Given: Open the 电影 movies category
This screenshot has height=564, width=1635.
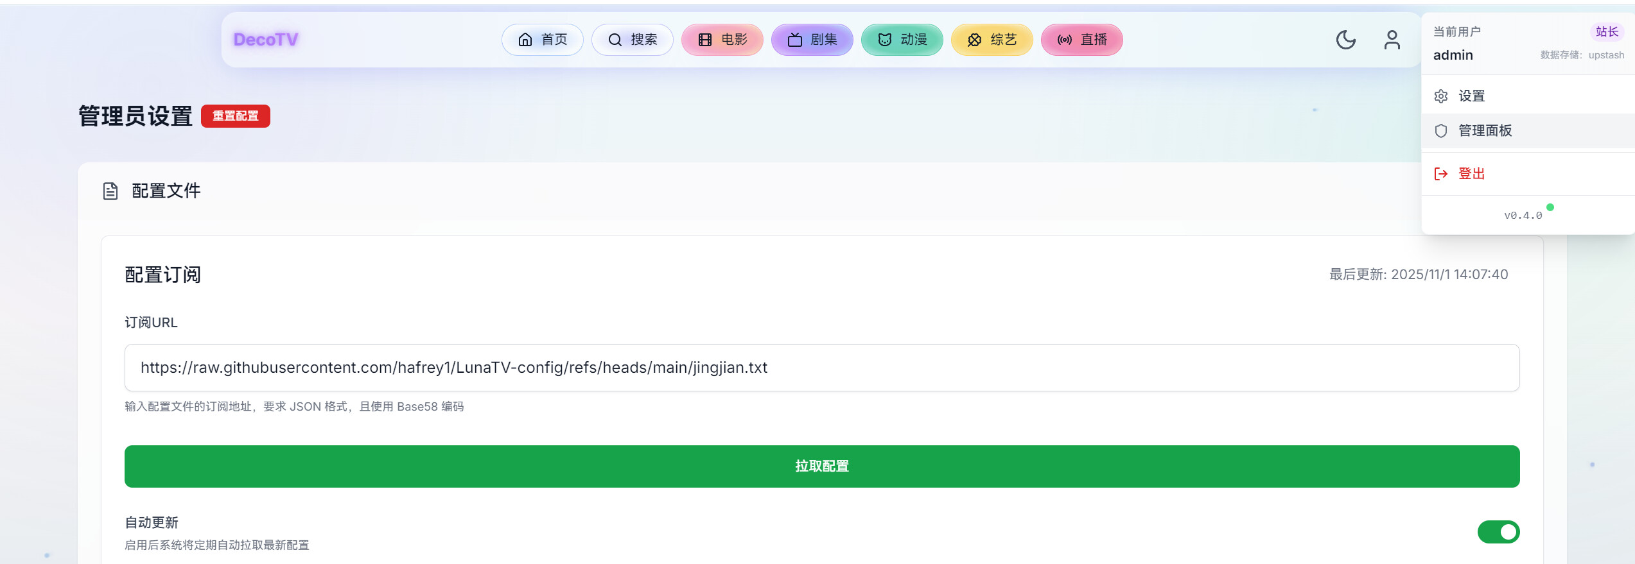Looking at the screenshot, I should click(722, 40).
